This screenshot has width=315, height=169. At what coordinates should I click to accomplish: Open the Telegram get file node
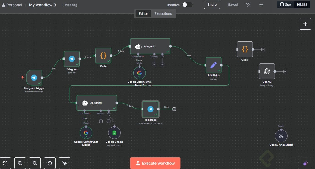pos(72,59)
